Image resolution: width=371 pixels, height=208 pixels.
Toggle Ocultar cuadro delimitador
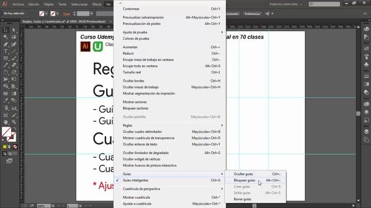tap(170, 132)
